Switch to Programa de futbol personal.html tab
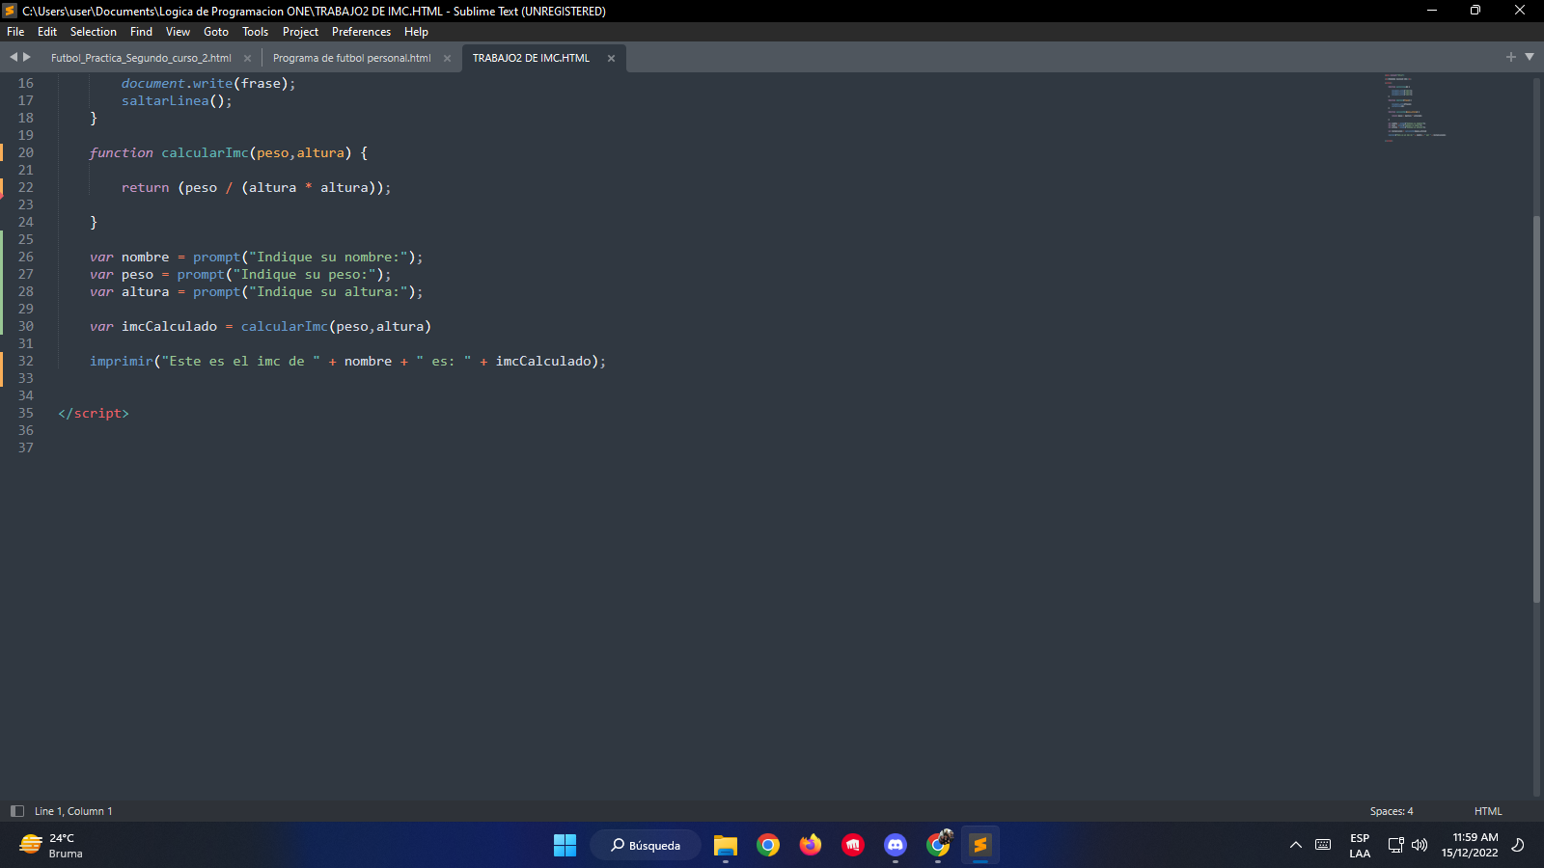The width and height of the screenshot is (1544, 868). point(351,58)
